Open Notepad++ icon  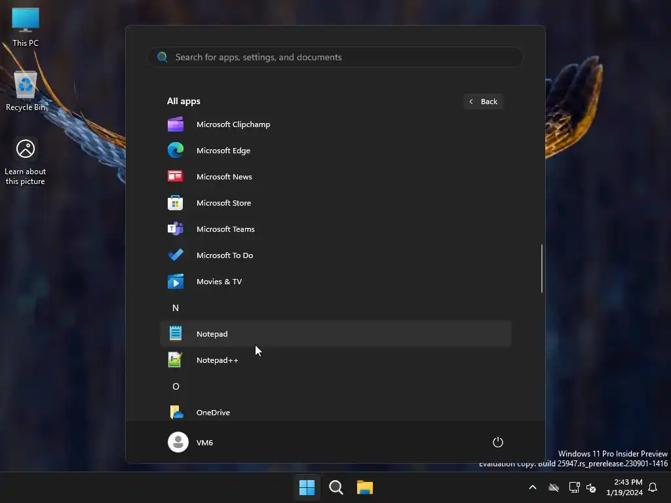tap(176, 360)
